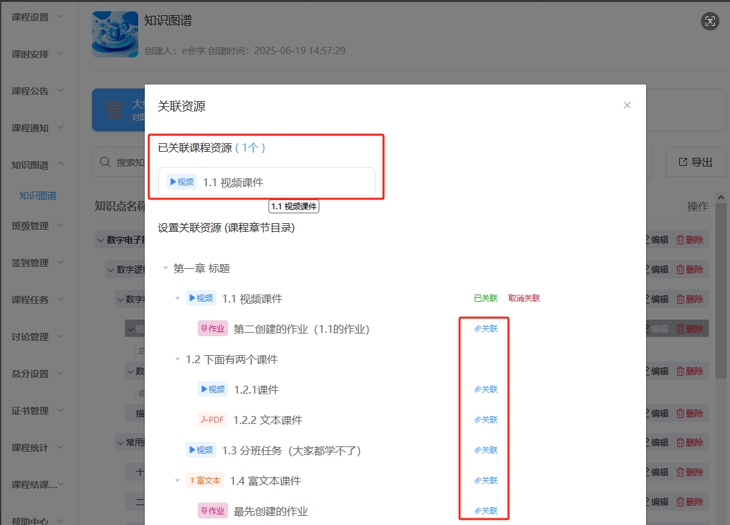Click the fullscreen icon at top right
The width and height of the screenshot is (730, 525).
710,21
